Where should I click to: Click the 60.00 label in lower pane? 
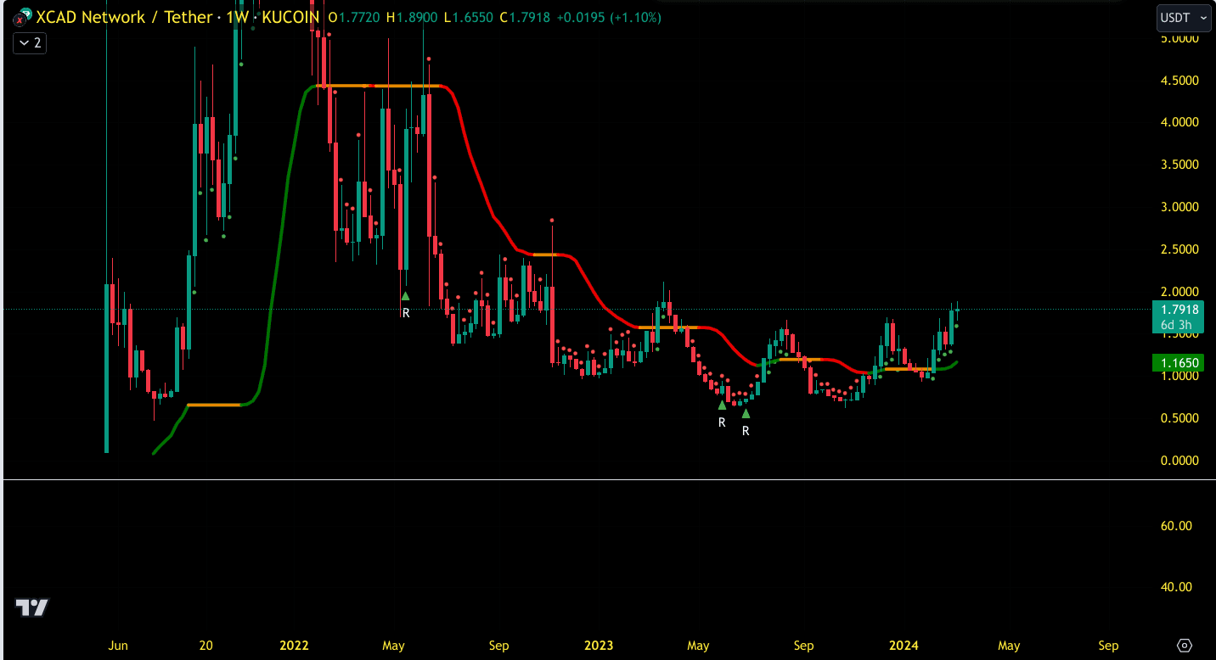[1177, 526]
